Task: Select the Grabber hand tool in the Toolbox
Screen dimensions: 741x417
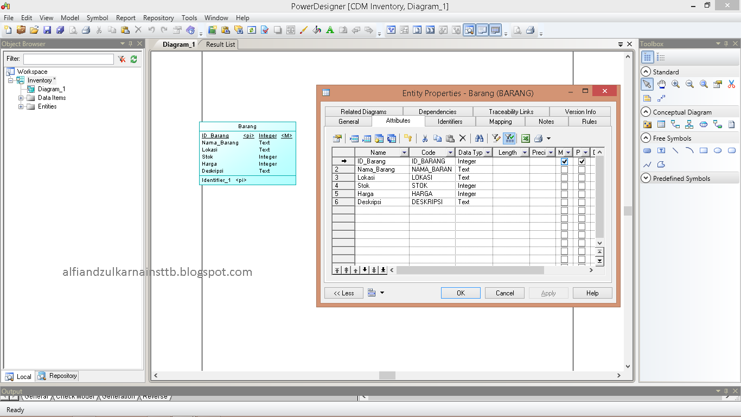Action: [661, 84]
